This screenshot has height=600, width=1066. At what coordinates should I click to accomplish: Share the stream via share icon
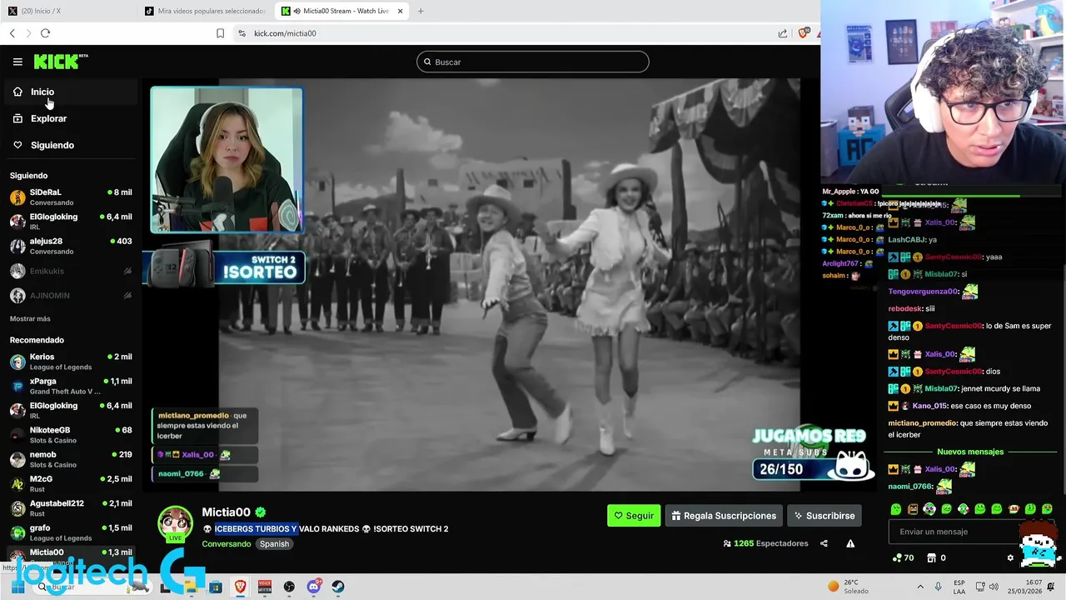click(824, 543)
